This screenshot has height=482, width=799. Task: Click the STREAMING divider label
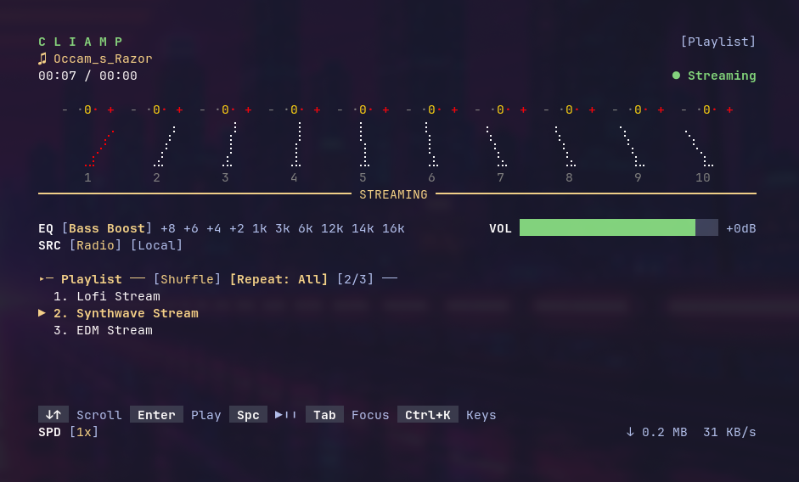393,194
